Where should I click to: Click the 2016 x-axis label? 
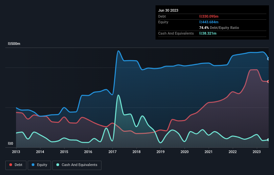88,152
